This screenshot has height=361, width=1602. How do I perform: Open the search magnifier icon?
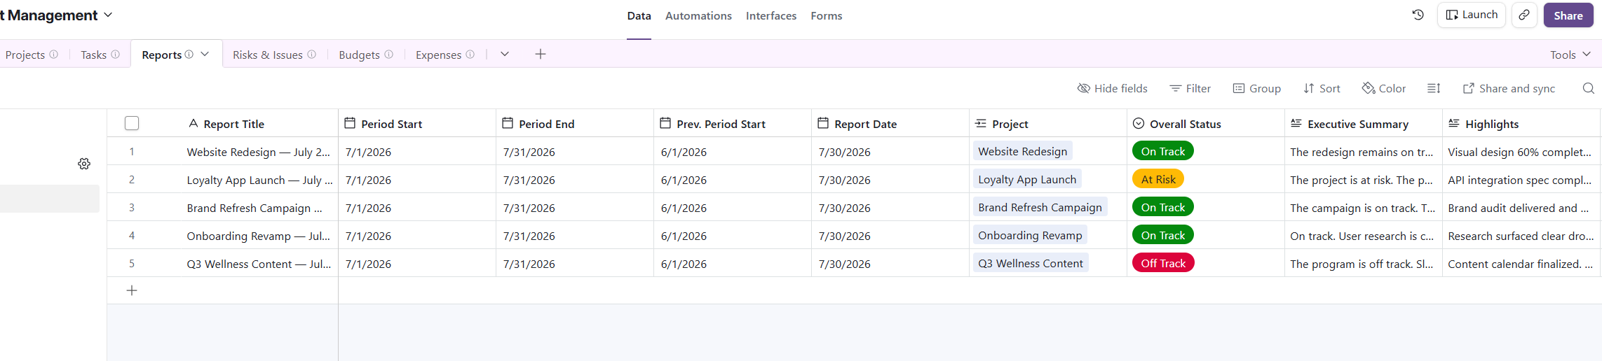point(1588,88)
